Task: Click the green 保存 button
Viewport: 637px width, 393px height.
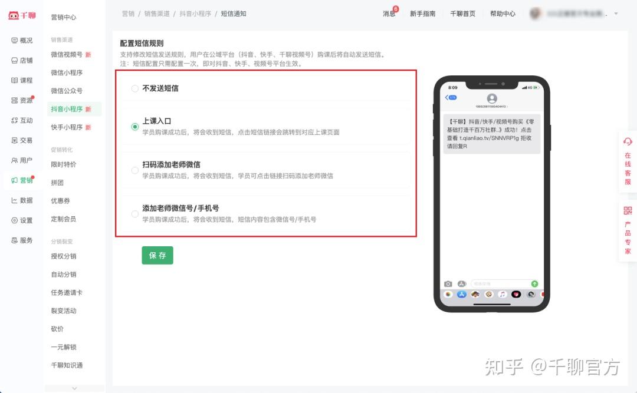Action: [157, 255]
